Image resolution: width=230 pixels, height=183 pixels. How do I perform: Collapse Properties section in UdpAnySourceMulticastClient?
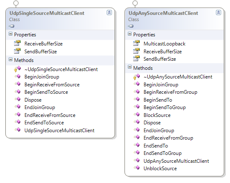pos(129,34)
